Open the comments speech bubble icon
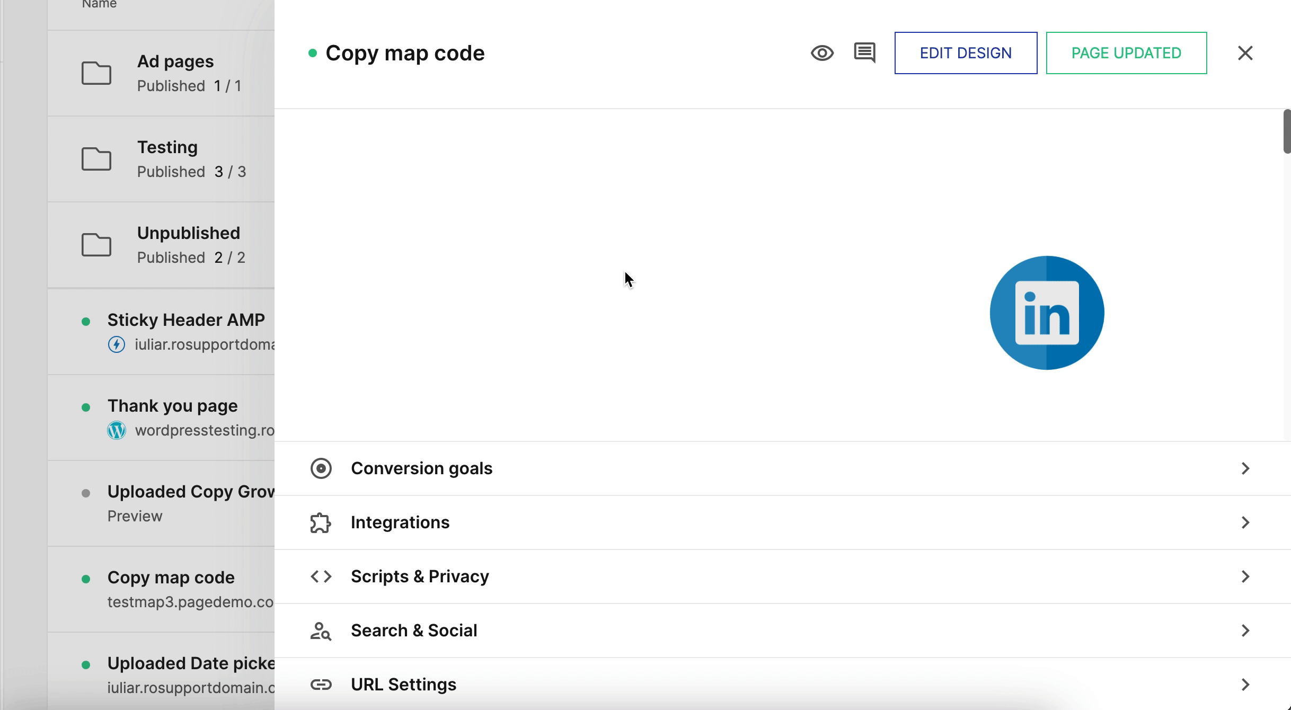Image resolution: width=1291 pixels, height=710 pixels. [x=864, y=53]
